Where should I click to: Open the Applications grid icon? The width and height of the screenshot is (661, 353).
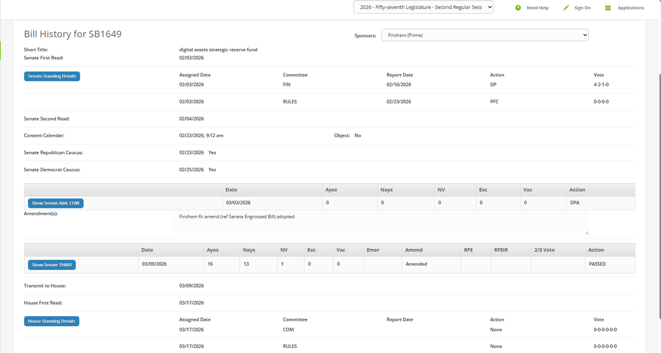pos(608,8)
